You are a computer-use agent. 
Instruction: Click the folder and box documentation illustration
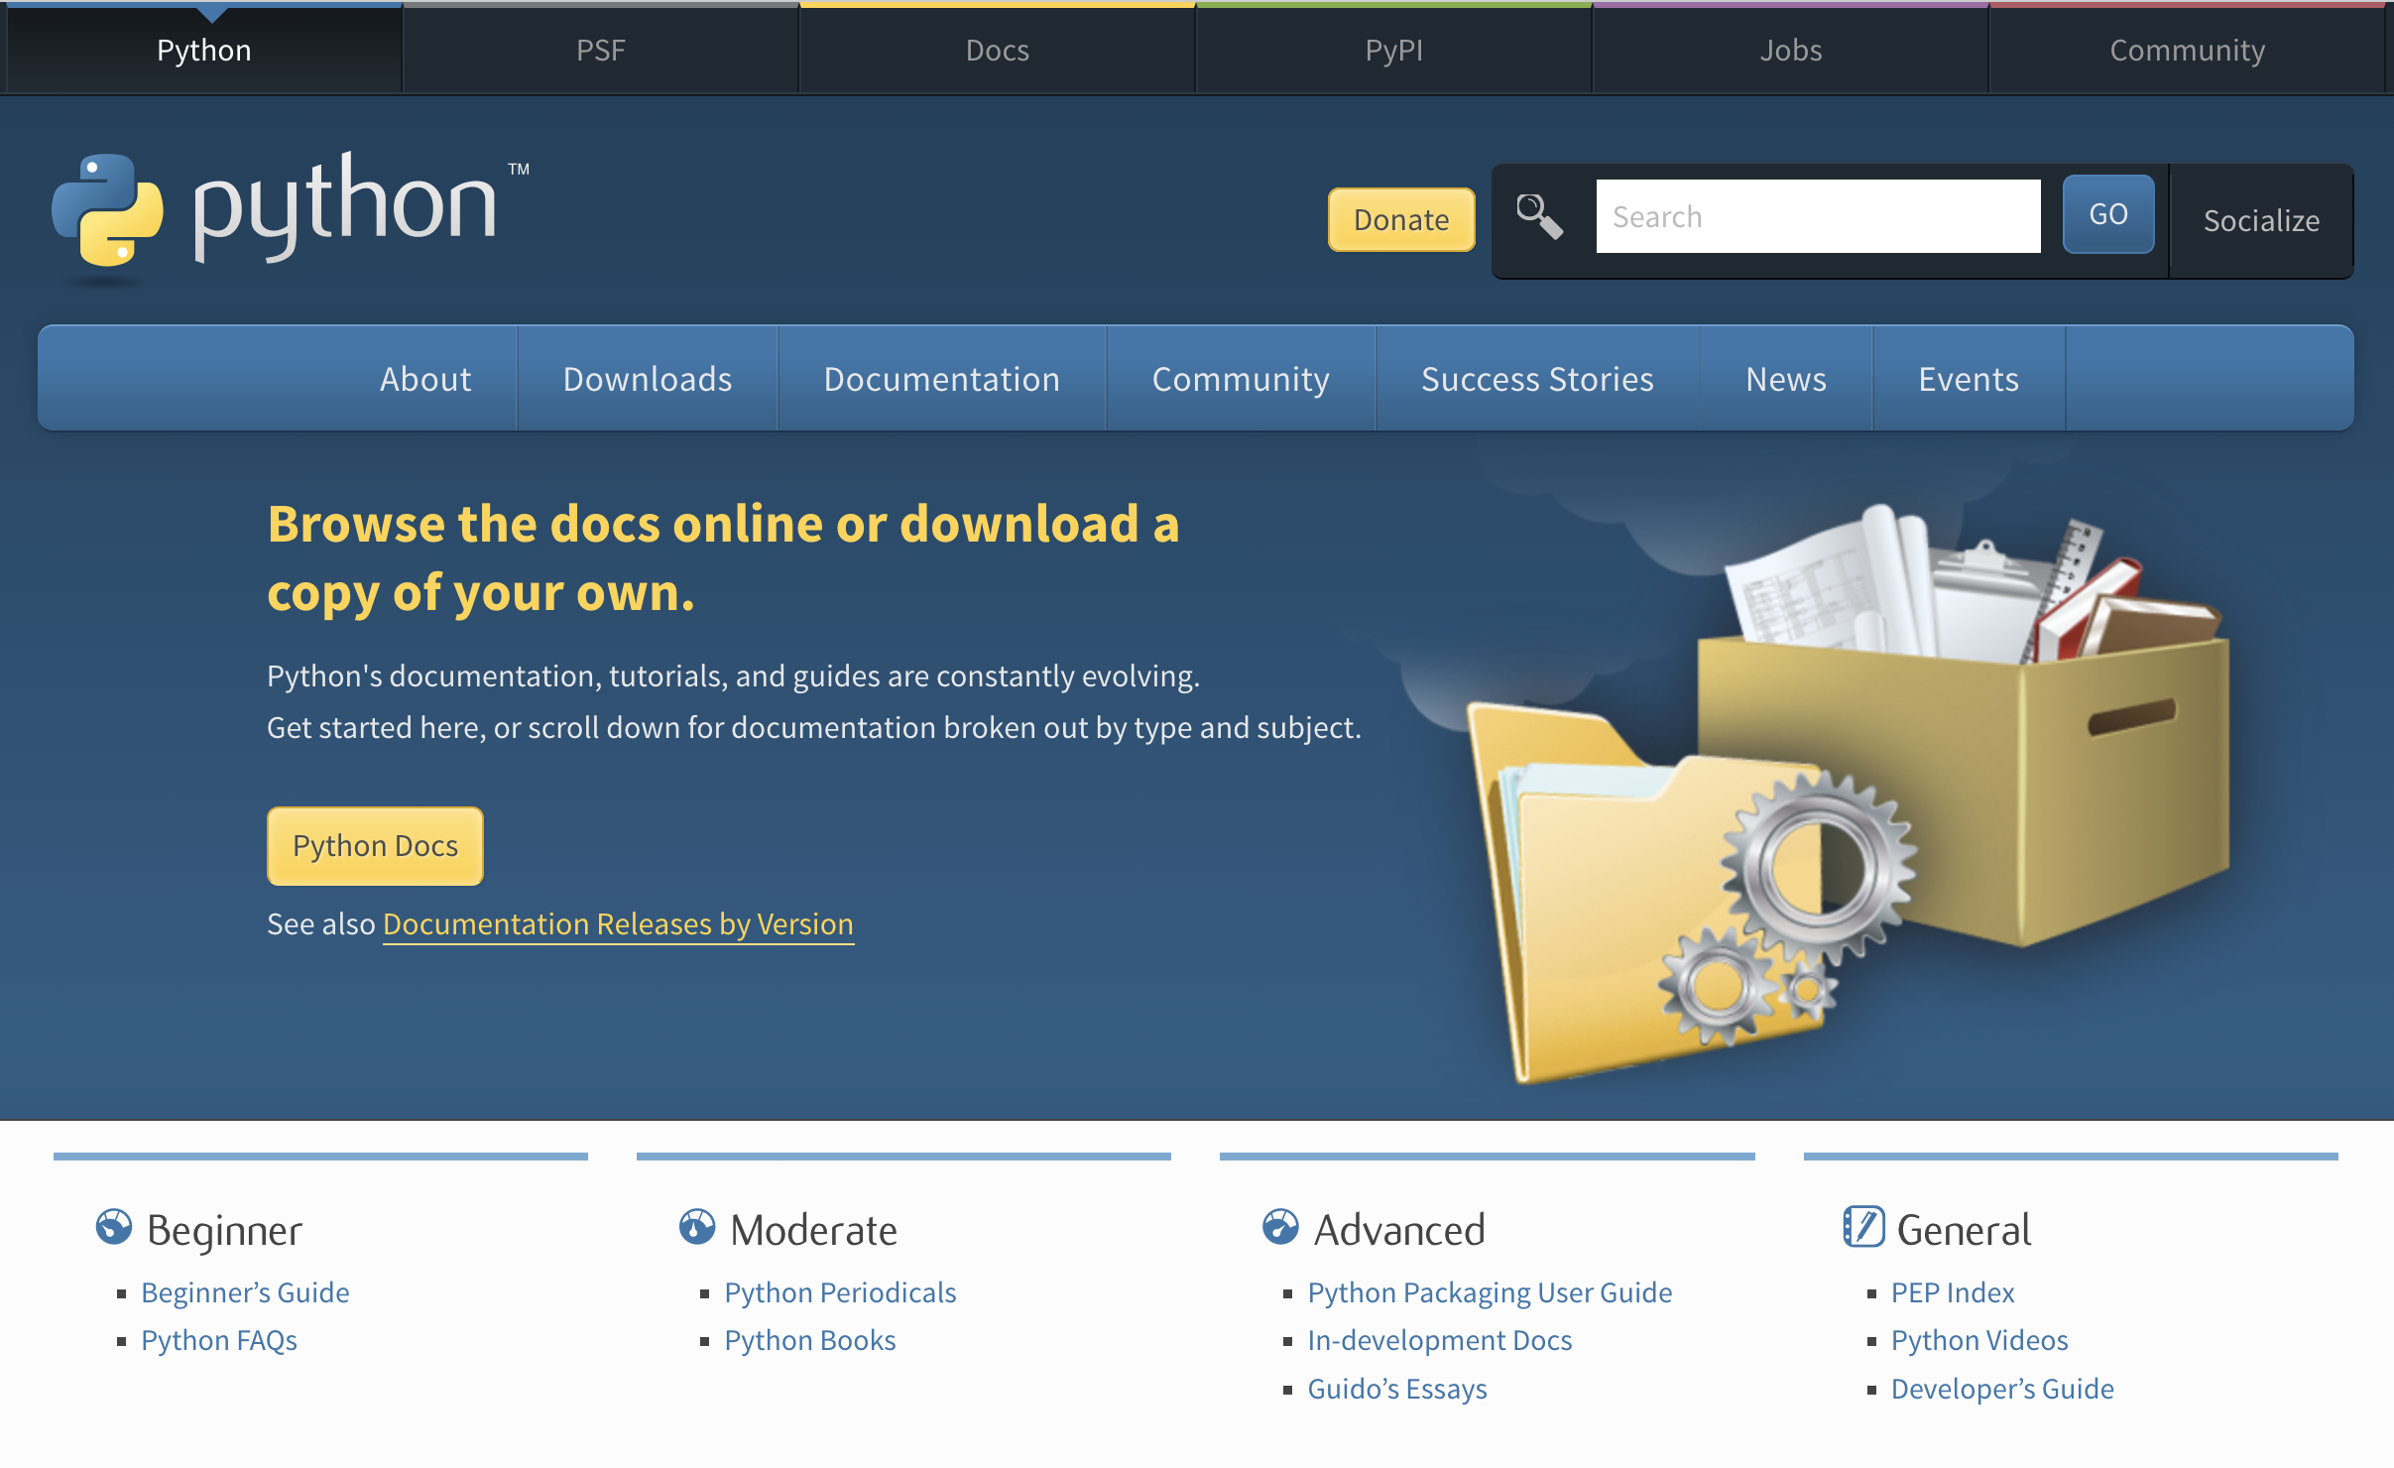point(1847,794)
